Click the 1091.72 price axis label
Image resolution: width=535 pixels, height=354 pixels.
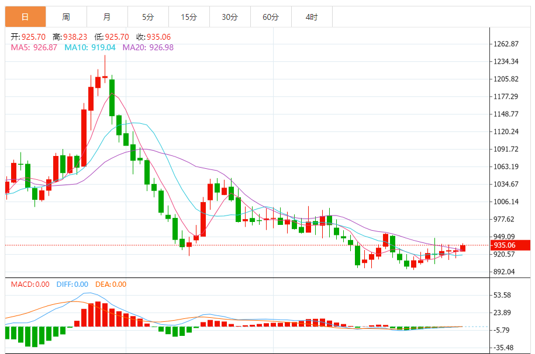(506, 149)
